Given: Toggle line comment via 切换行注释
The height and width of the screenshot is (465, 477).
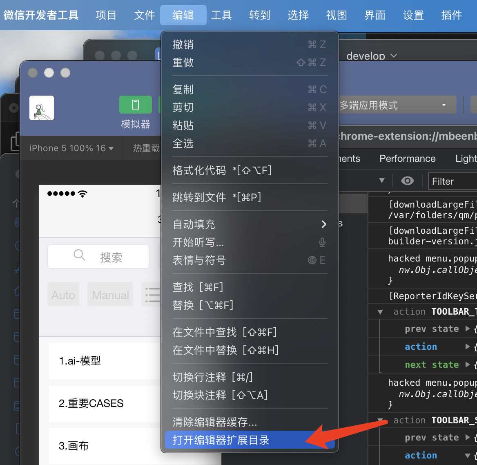Looking at the screenshot, I should tap(250, 377).
